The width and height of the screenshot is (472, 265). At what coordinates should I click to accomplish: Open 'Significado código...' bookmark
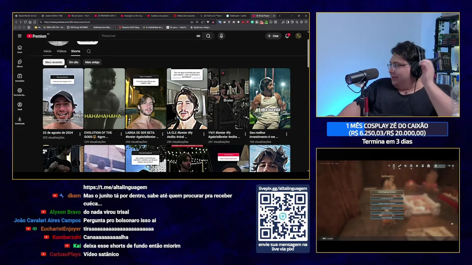coord(200,27)
